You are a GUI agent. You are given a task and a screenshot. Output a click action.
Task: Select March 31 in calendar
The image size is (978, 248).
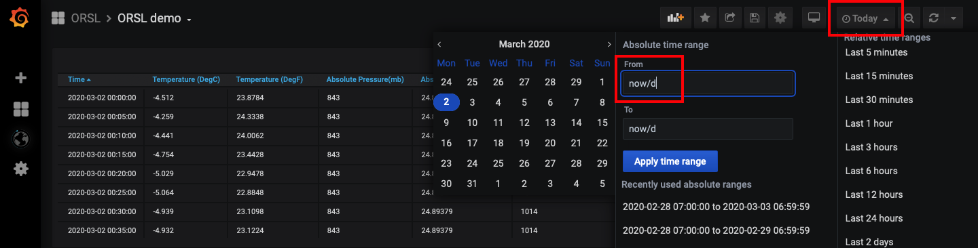click(472, 184)
